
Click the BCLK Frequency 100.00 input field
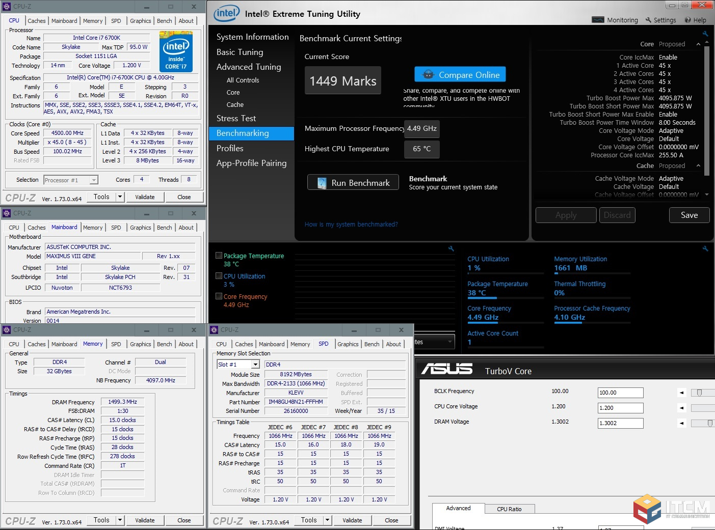coord(620,393)
